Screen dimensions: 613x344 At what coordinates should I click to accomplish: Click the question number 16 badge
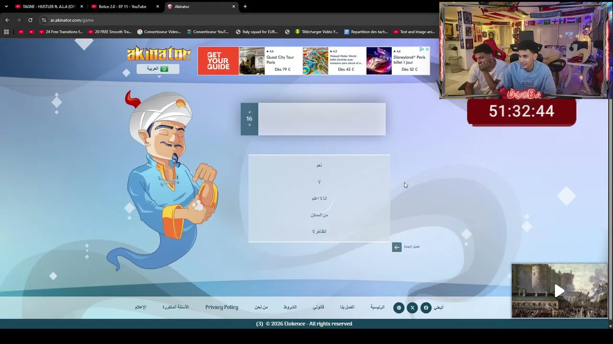click(x=249, y=119)
